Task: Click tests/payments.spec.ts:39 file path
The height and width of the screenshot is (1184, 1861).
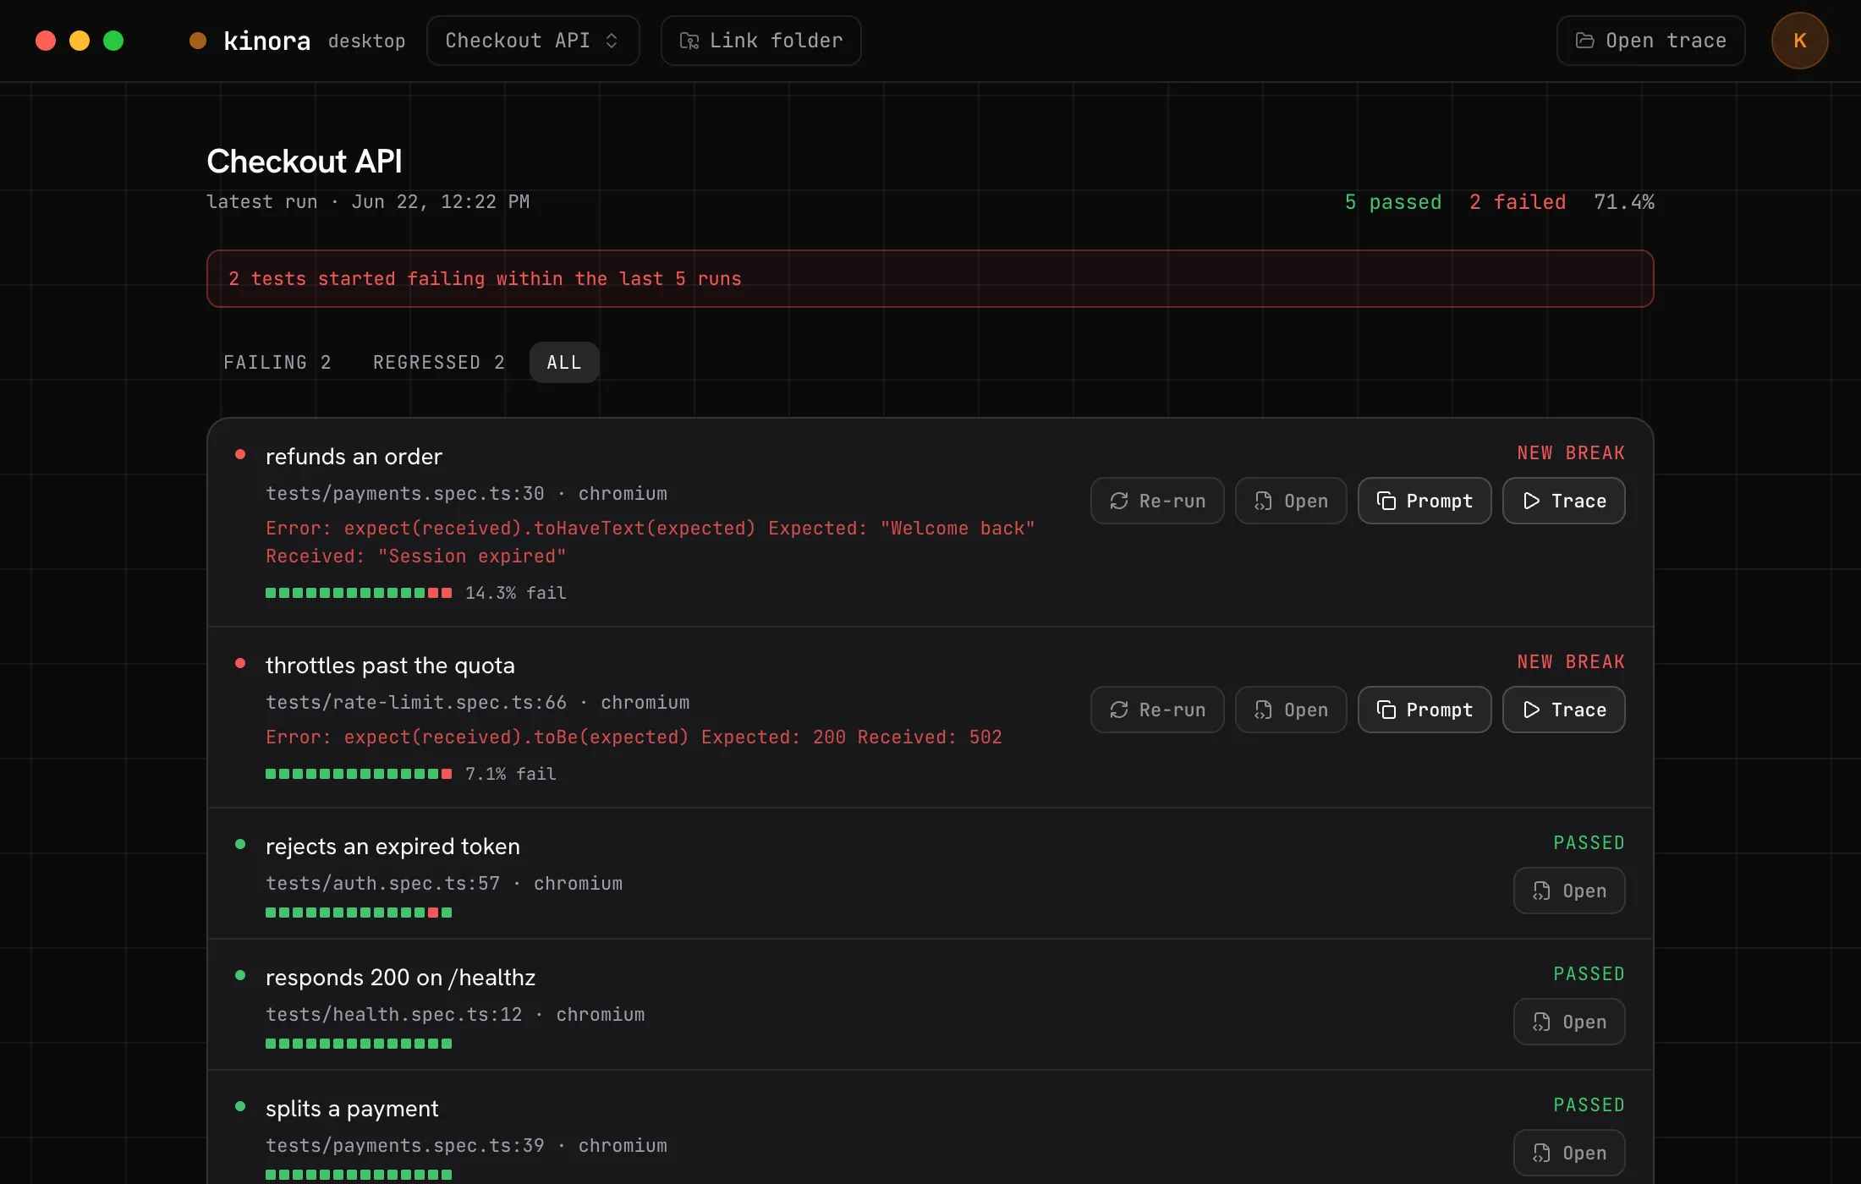Action: click(404, 1146)
